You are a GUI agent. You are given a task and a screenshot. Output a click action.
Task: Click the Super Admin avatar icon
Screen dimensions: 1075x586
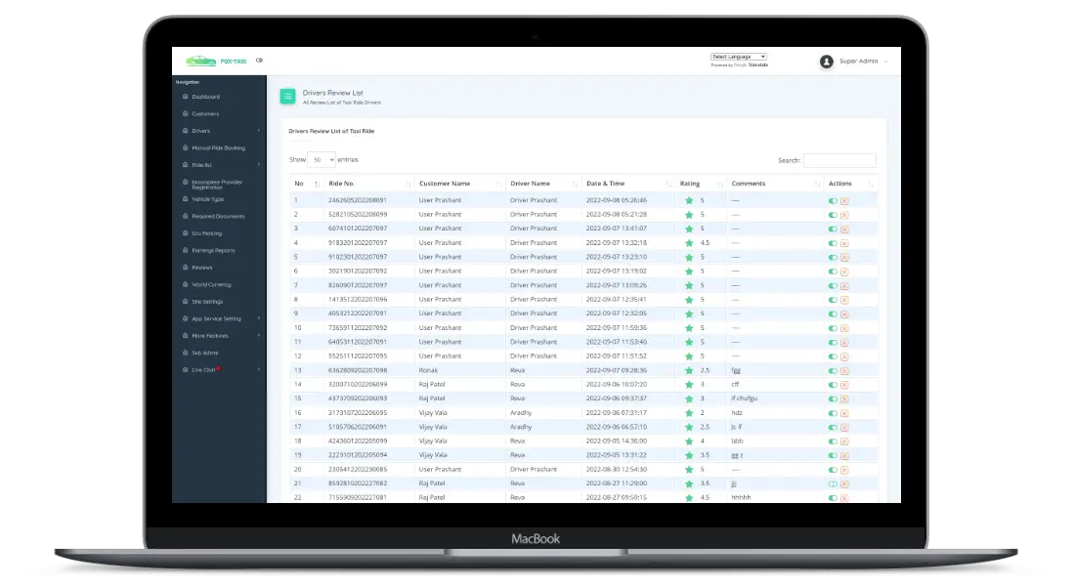click(826, 62)
